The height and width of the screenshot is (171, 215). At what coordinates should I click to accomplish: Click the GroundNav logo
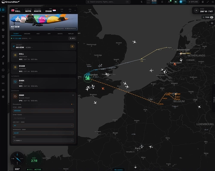point(11,2)
